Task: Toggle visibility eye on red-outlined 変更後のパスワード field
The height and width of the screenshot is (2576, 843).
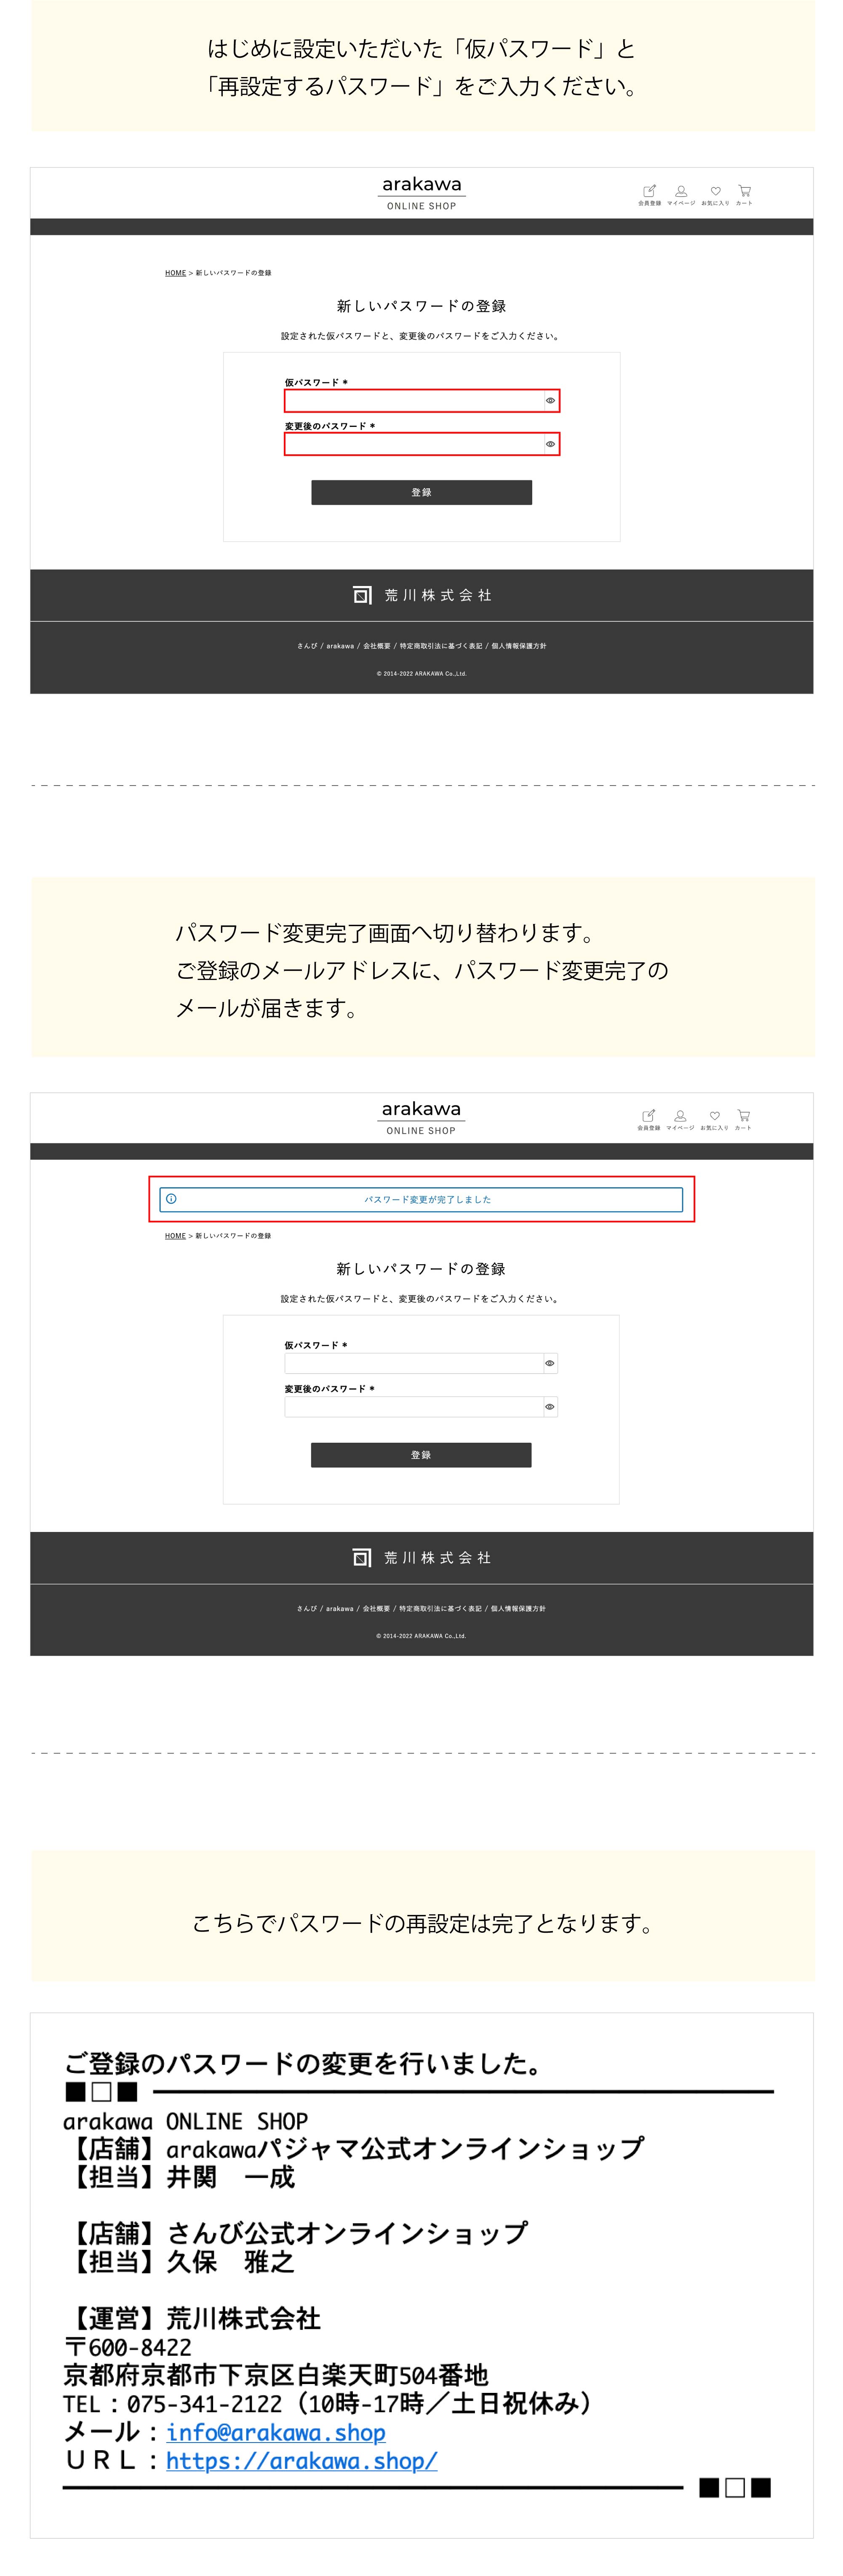Action: [550, 444]
